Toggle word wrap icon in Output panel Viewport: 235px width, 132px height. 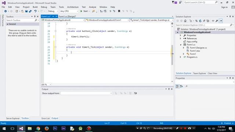135,93
